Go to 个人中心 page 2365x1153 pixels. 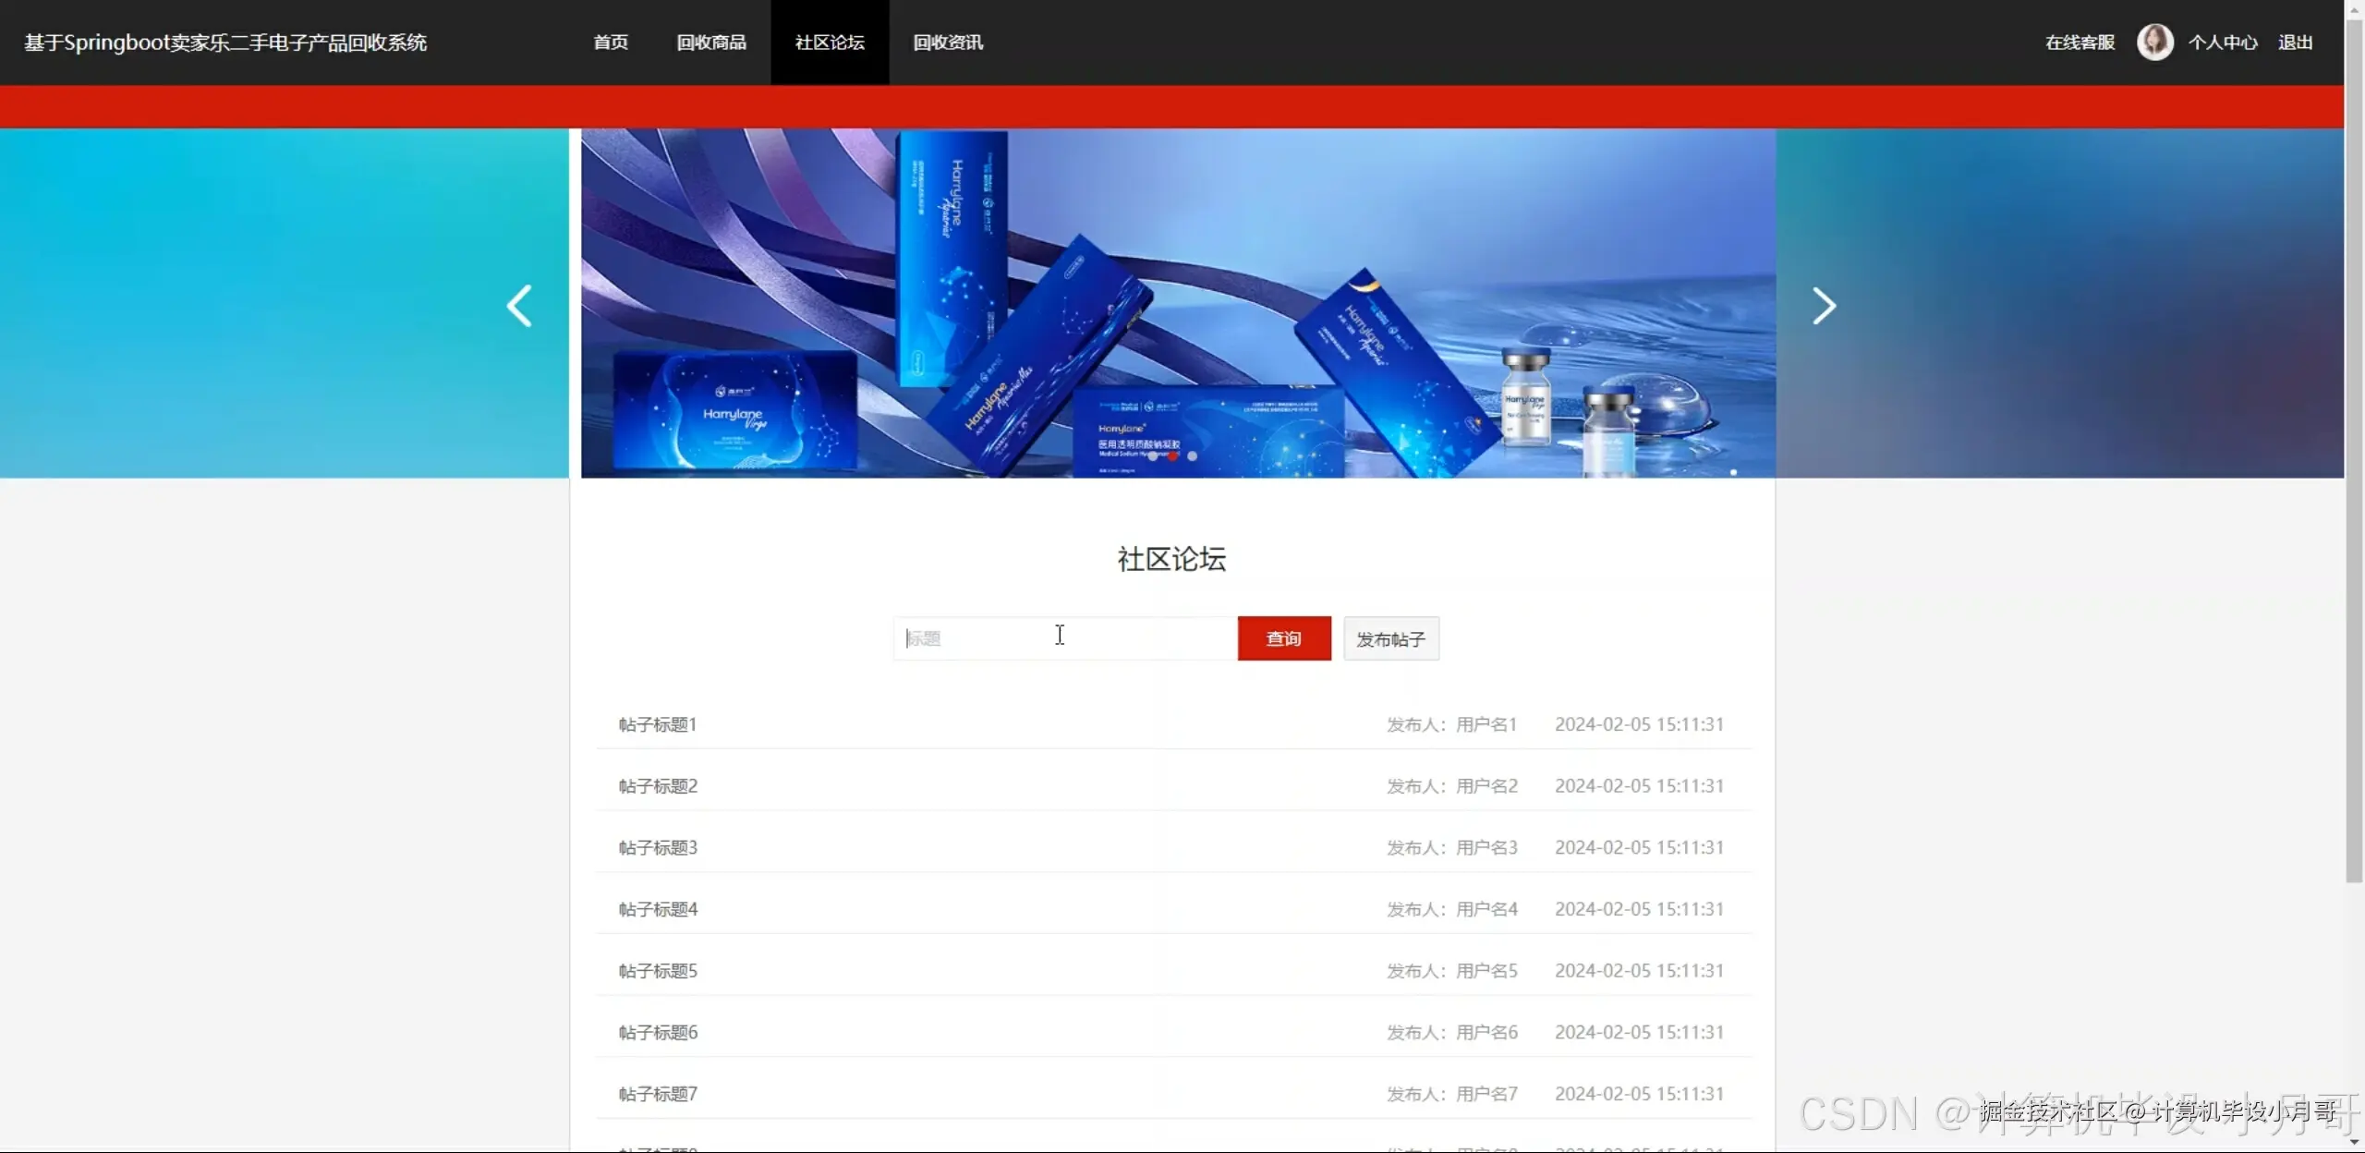[2223, 42]
